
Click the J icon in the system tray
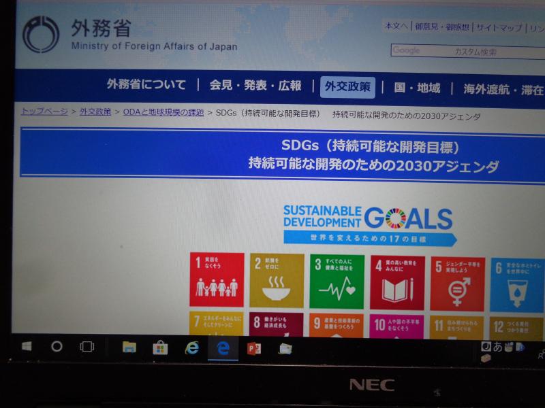[486, 346]
